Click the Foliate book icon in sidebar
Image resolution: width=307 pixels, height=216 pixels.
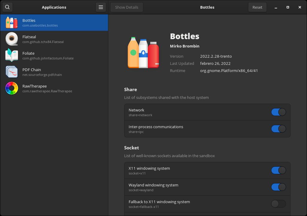click(x=12, y=55)
